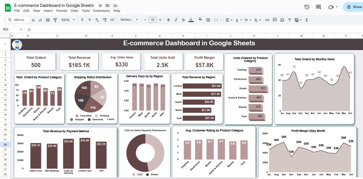Select column header D
363x179 pixels.
coord(86,36)
